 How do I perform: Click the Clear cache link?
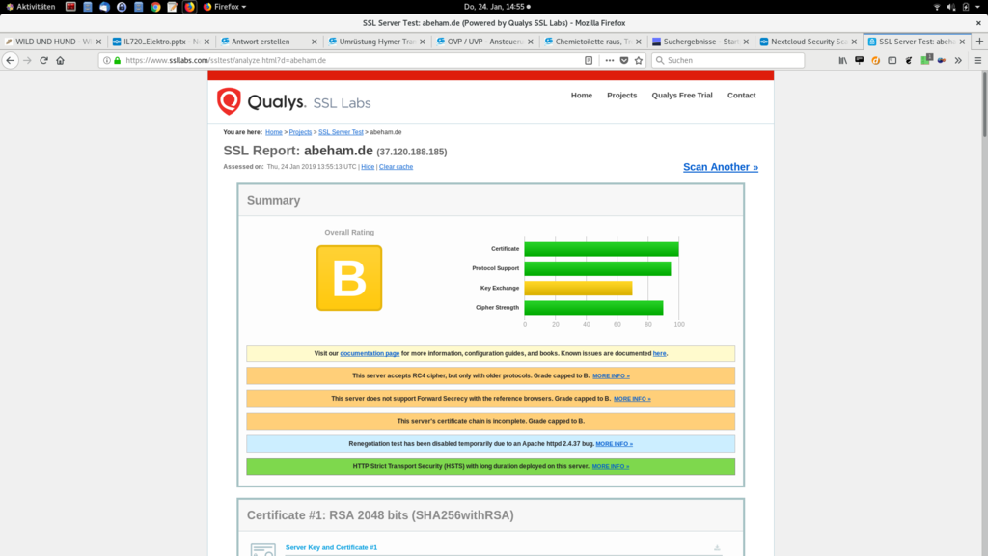click(396, 167)
